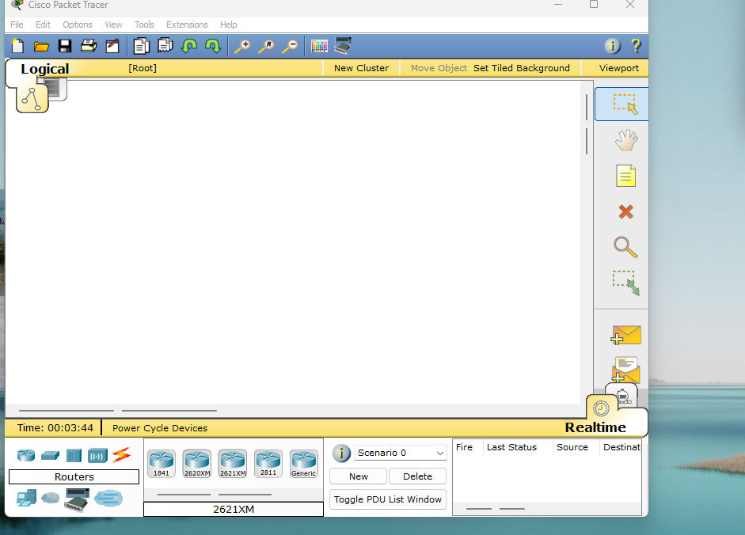
Task: Copy selection using the Copy toolbar icon
Action: click(x=141, y=46)
